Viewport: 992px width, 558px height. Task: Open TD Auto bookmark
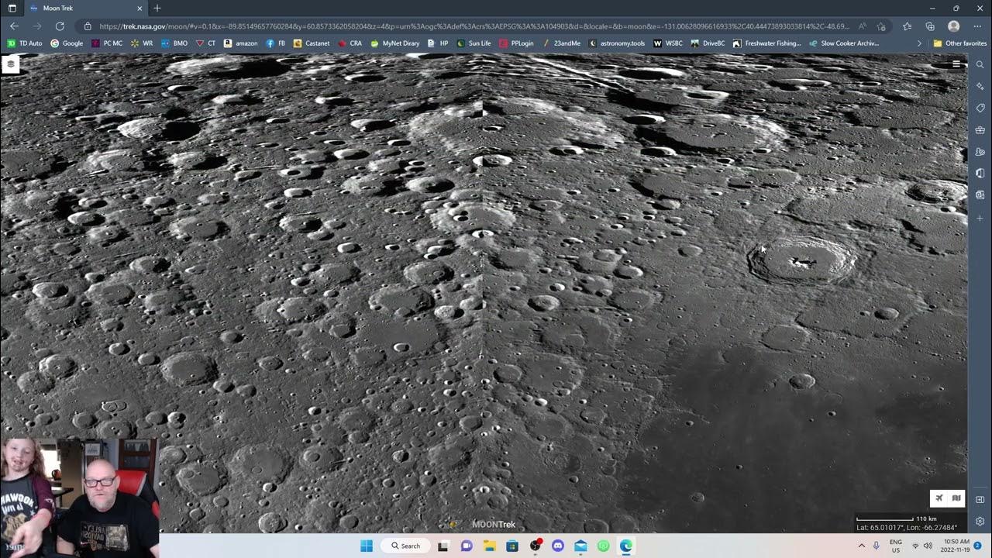(x=25, y=43)
